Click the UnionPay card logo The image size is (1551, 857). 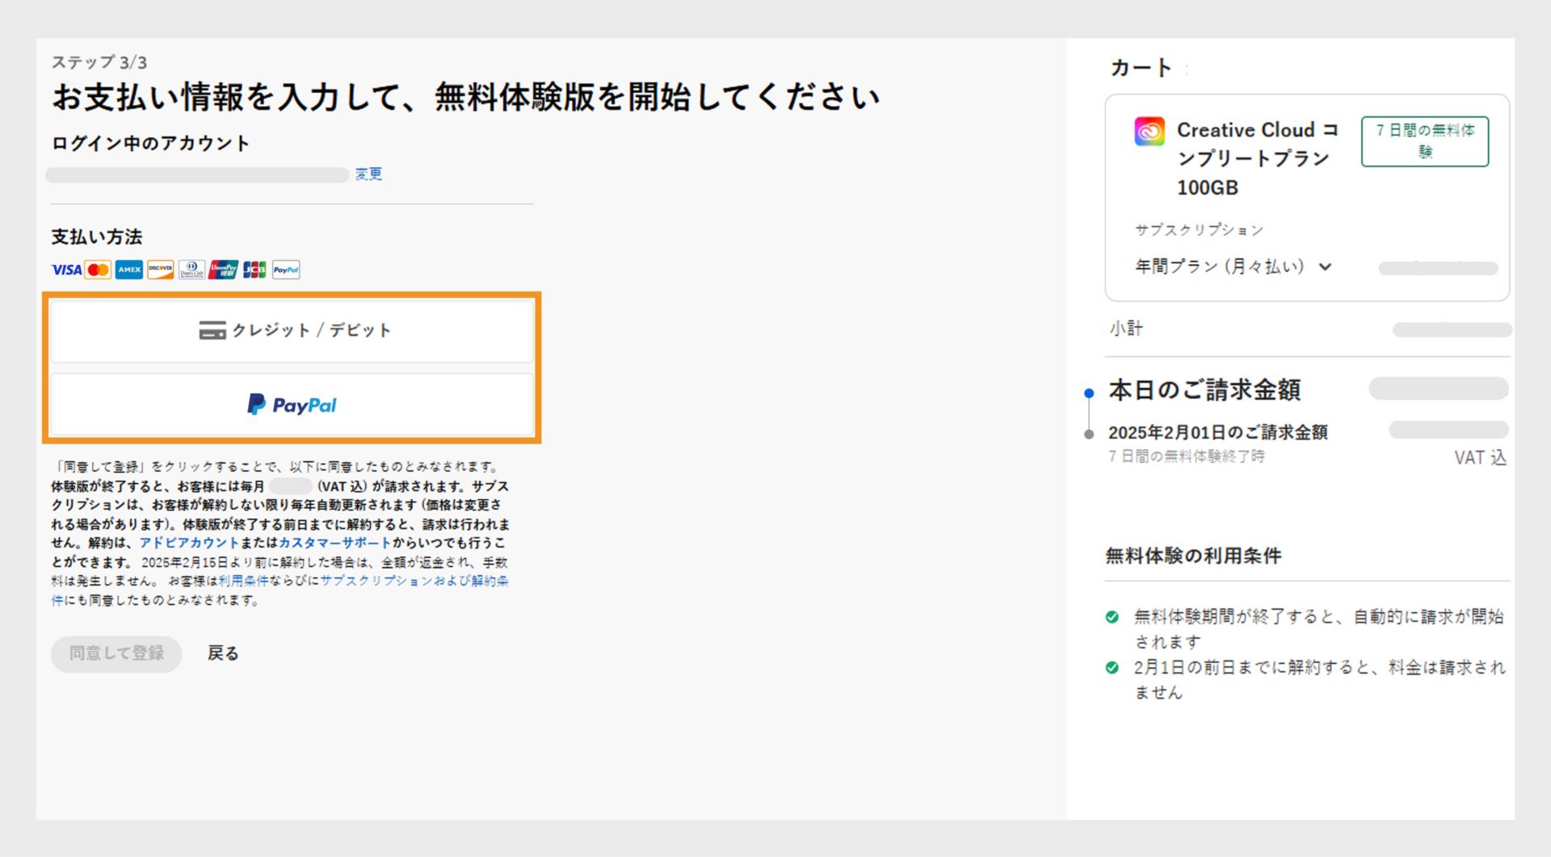[x=223, y=270]
